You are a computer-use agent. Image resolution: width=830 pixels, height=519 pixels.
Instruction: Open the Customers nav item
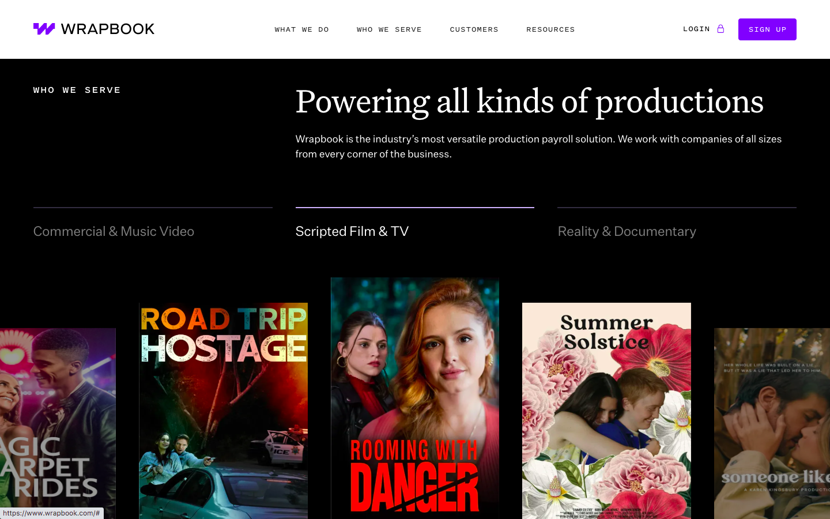coord(474,29)
